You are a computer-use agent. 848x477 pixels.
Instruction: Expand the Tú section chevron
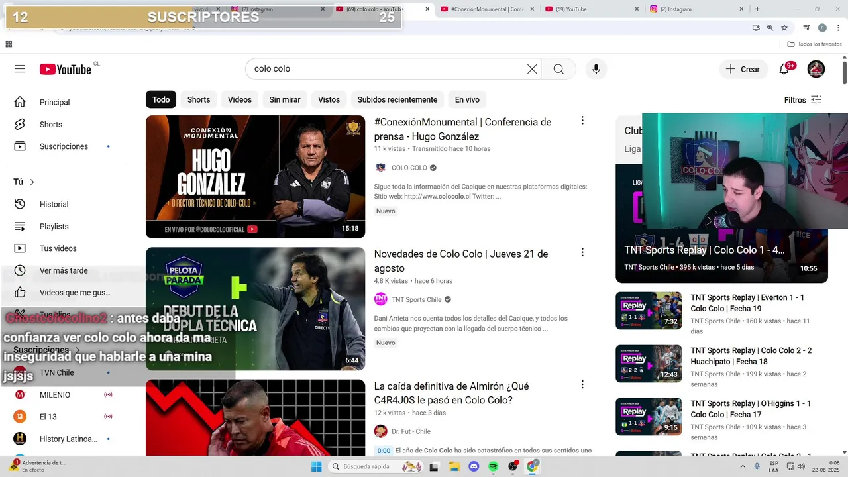pyautogui.click(x=32, y=182)
